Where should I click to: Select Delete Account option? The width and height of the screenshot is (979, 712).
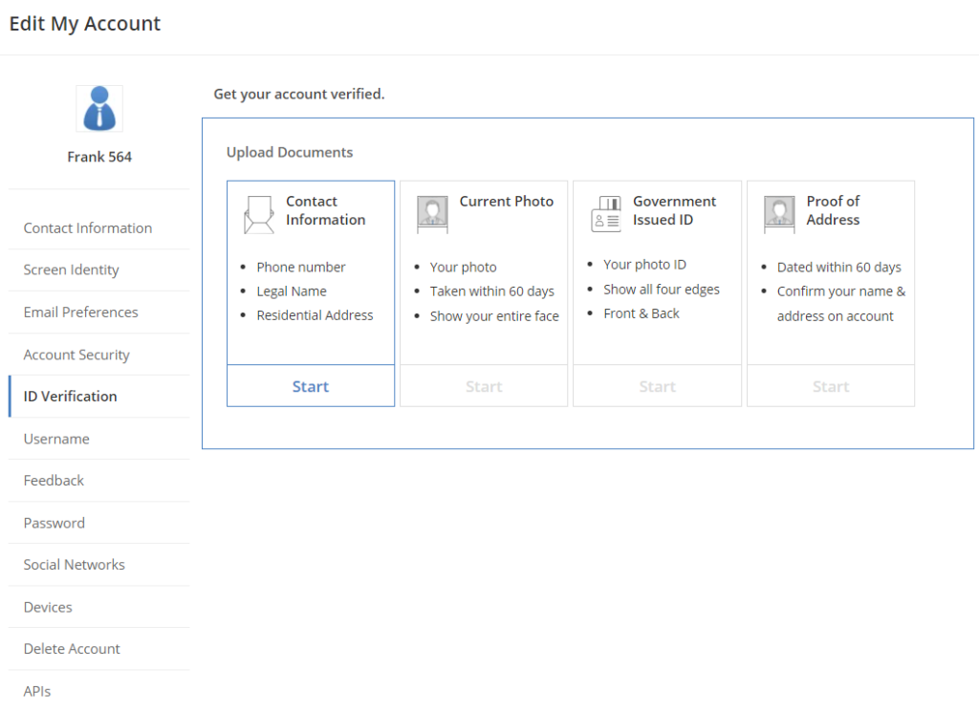pos(72,649)
